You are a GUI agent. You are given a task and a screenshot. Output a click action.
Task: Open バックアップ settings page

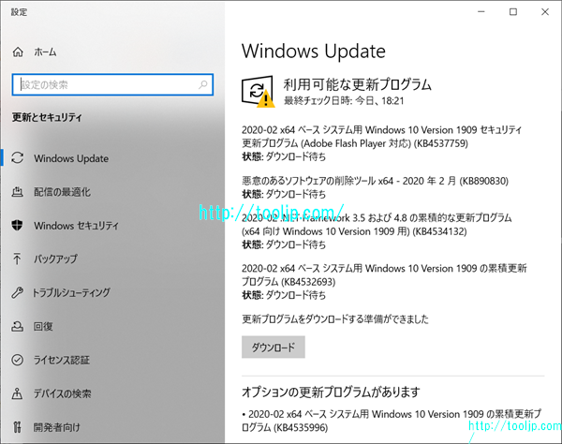point(55,259)
